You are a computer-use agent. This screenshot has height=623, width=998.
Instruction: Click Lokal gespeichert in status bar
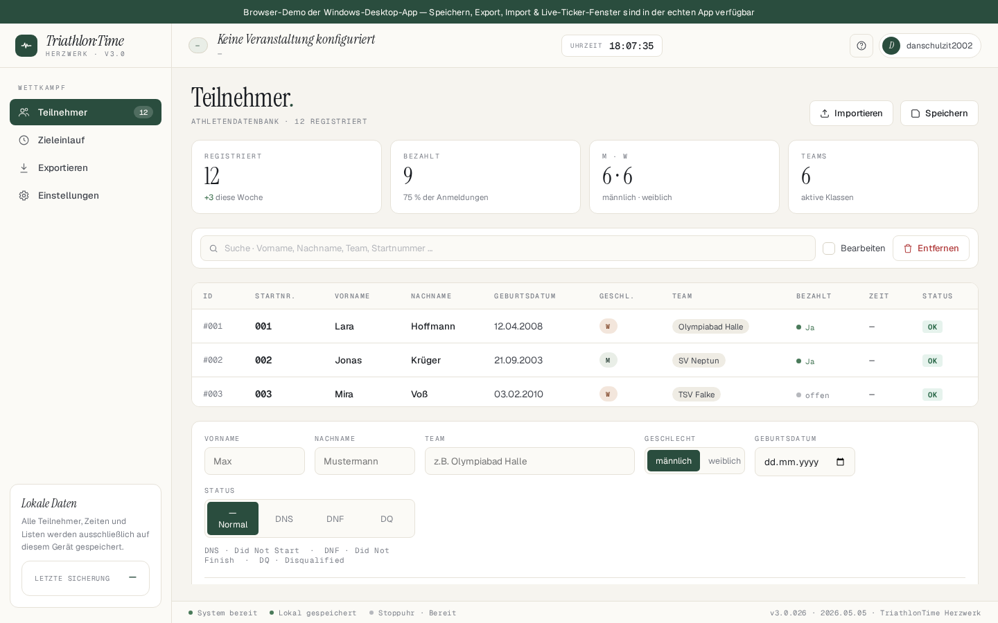point(313,613)
